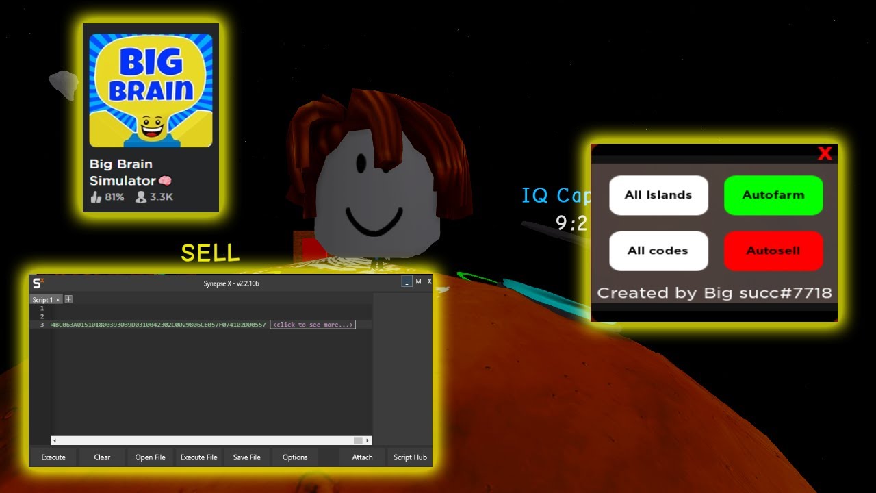This screenshot has width=876, height=493.
Task: Open the Script Hub
Action: pos(410,457)
